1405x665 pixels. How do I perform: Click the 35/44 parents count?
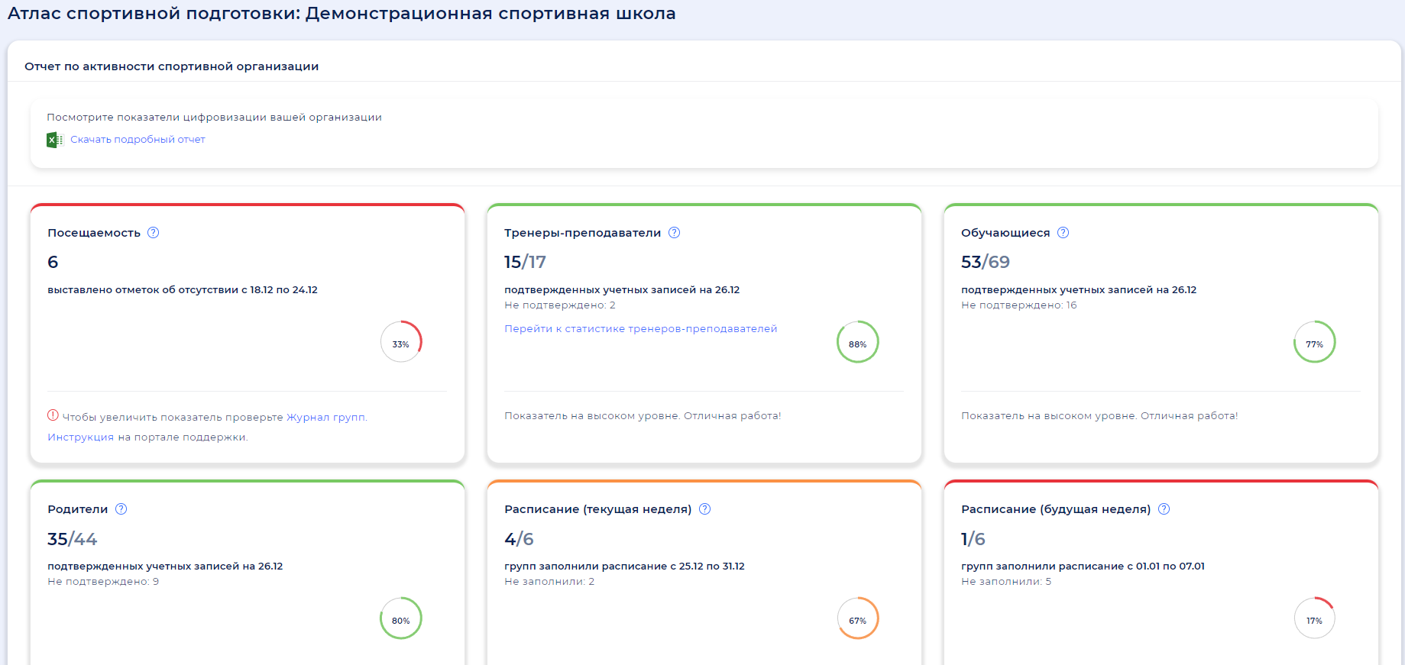[73, 539]
